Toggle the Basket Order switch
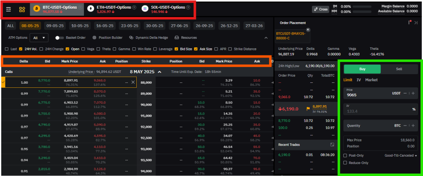423x176 pixels. [59, 38]
